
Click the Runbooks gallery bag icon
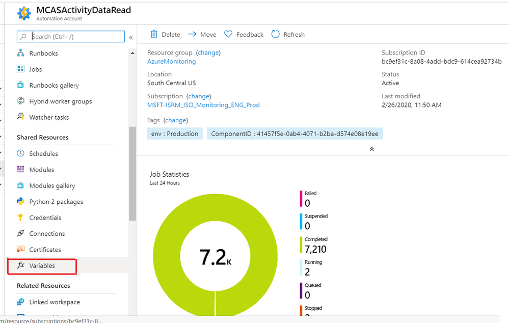[20, 85]
